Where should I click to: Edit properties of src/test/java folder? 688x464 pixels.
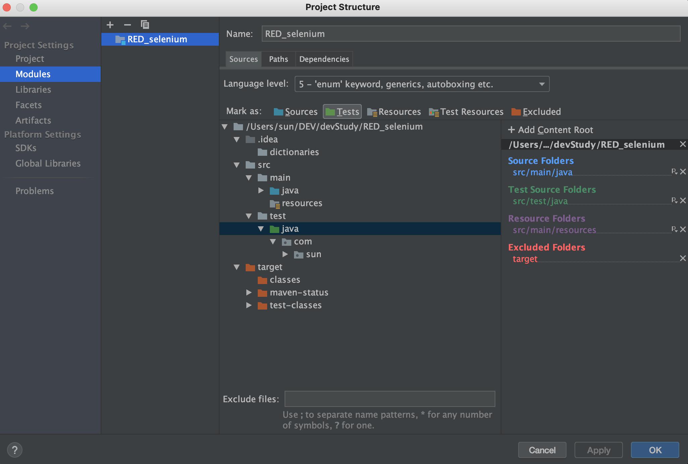pyautogui.click(x=674, y=200)
